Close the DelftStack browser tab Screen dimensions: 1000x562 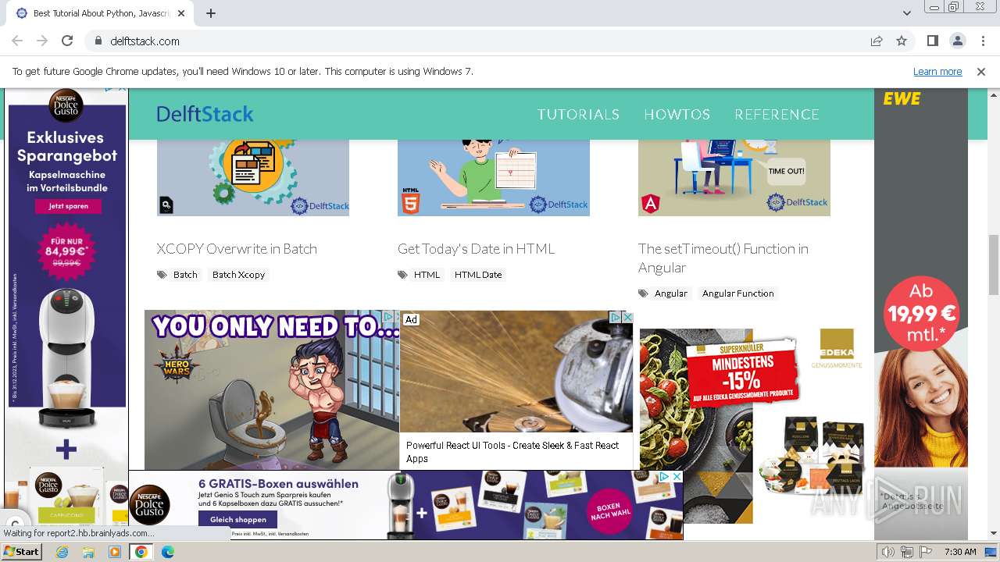(x=181, y=13)
